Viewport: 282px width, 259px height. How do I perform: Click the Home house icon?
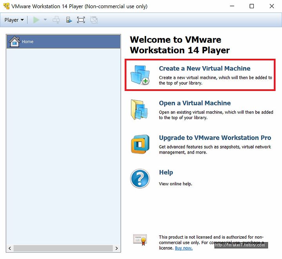[x=14, y=42]
